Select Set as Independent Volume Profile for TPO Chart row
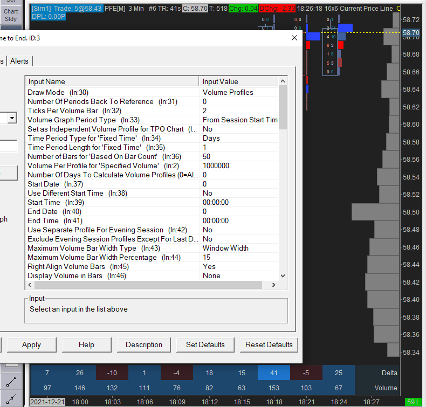Viewport: 426px width, 407px height. pyautogui.click(x=152, y=129)
